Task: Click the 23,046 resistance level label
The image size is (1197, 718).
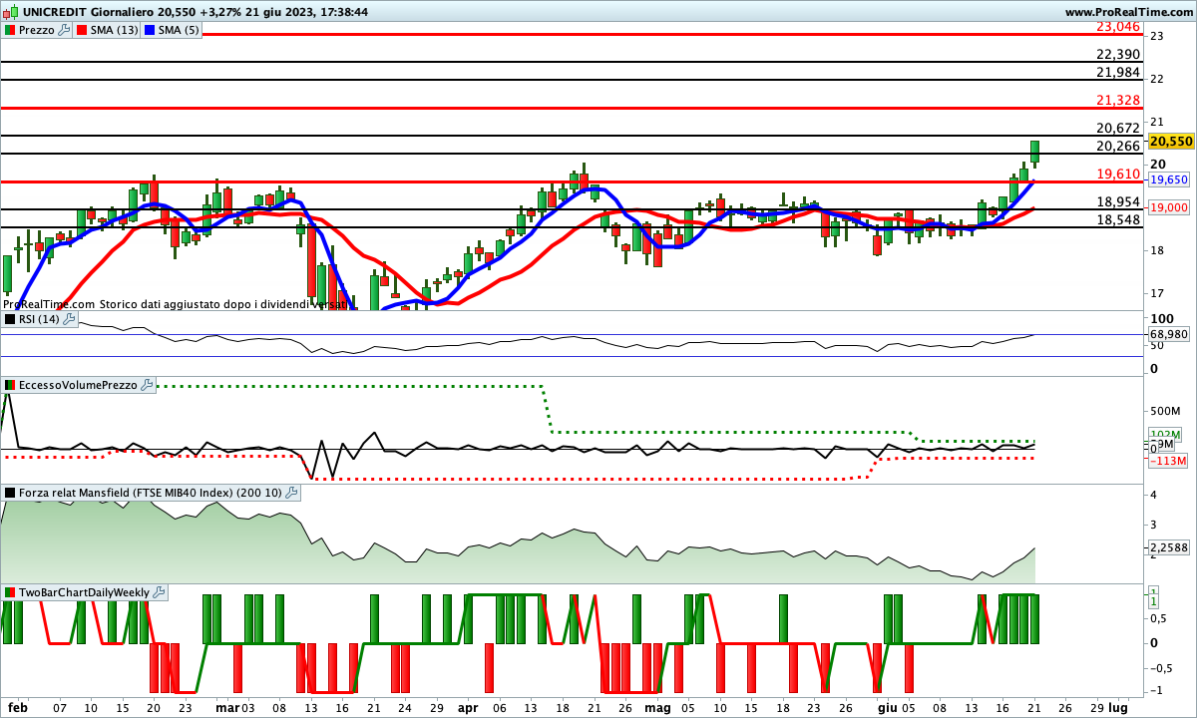Action: tap(1117, 27)
